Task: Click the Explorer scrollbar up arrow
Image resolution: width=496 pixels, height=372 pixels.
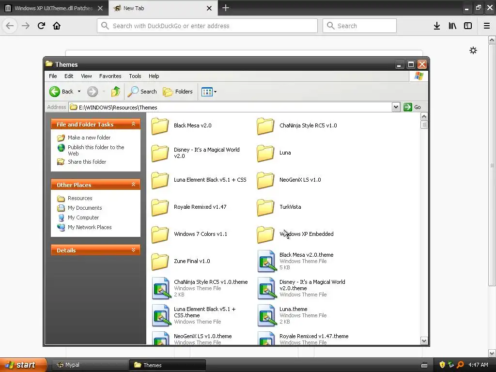Action: click(x=424, y=116)
